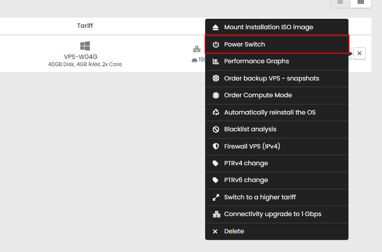Switch to list view layout

tap(340, 3)
